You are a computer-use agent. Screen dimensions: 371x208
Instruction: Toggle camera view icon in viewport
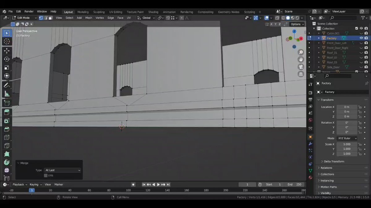coord(301,67)
